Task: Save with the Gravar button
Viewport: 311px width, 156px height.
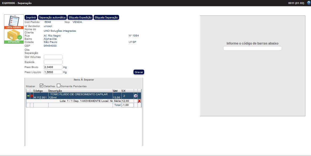Action: pyautogui.click(x=139, y=72)
